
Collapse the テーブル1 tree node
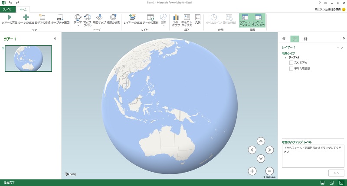coord(285,58)
